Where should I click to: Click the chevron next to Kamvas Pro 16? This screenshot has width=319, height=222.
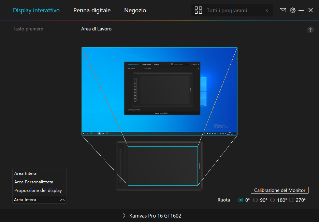pyautogui.click(x=124, y=216)
